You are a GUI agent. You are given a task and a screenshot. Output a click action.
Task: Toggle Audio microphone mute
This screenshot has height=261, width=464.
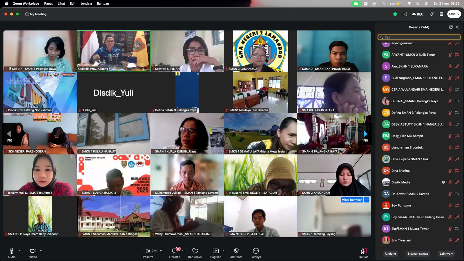coord(12,251)
